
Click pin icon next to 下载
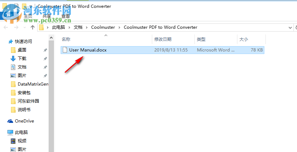pos(45,59)
